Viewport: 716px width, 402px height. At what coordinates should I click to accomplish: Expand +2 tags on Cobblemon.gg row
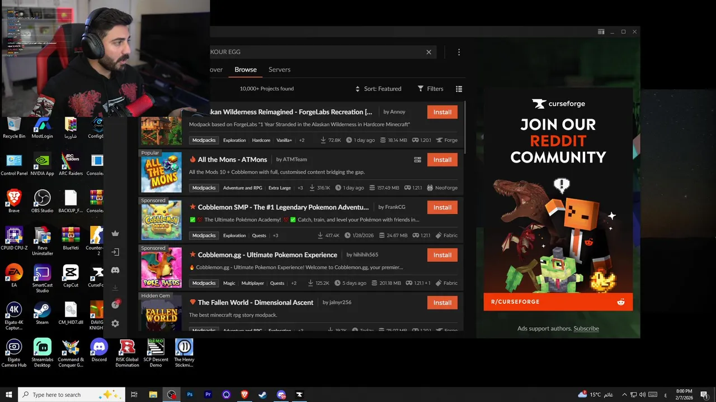pos(294,283)
